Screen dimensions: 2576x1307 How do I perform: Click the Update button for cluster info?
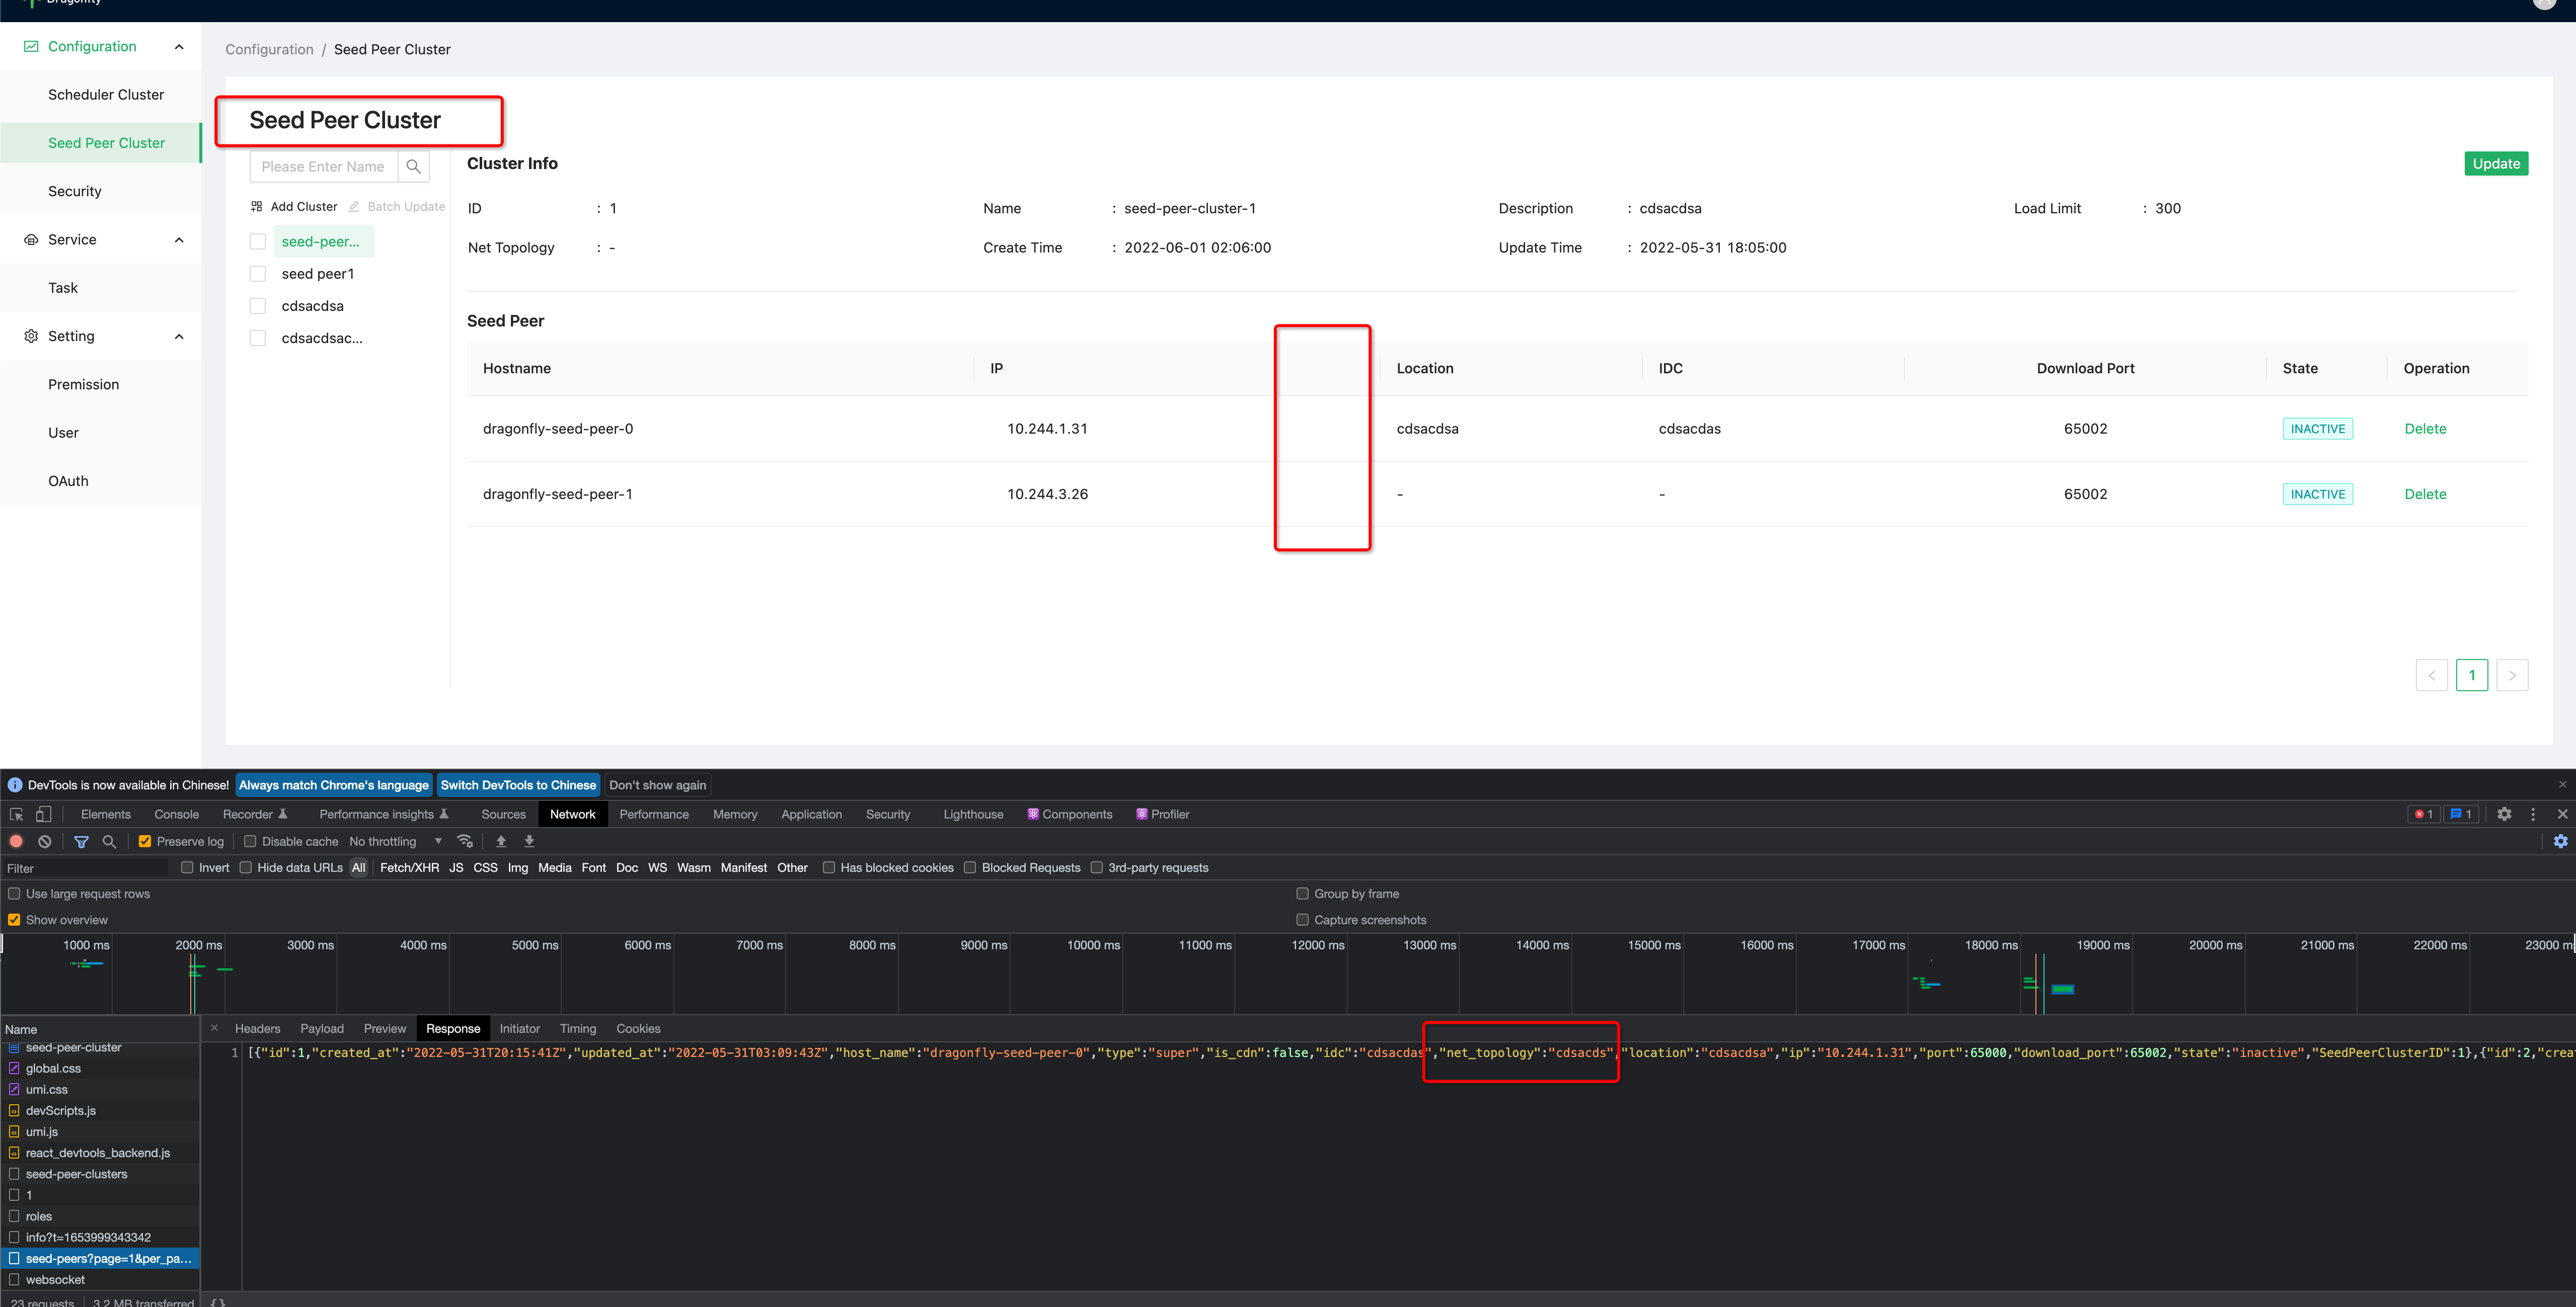click(2496, 163)
